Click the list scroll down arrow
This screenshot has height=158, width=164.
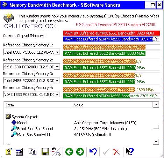pos(156,142)
